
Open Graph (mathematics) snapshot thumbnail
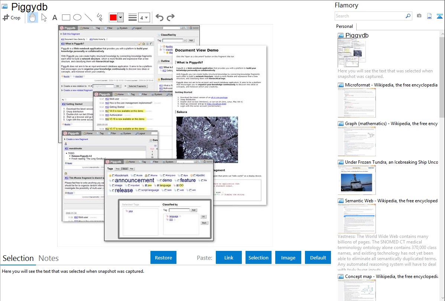357,141
